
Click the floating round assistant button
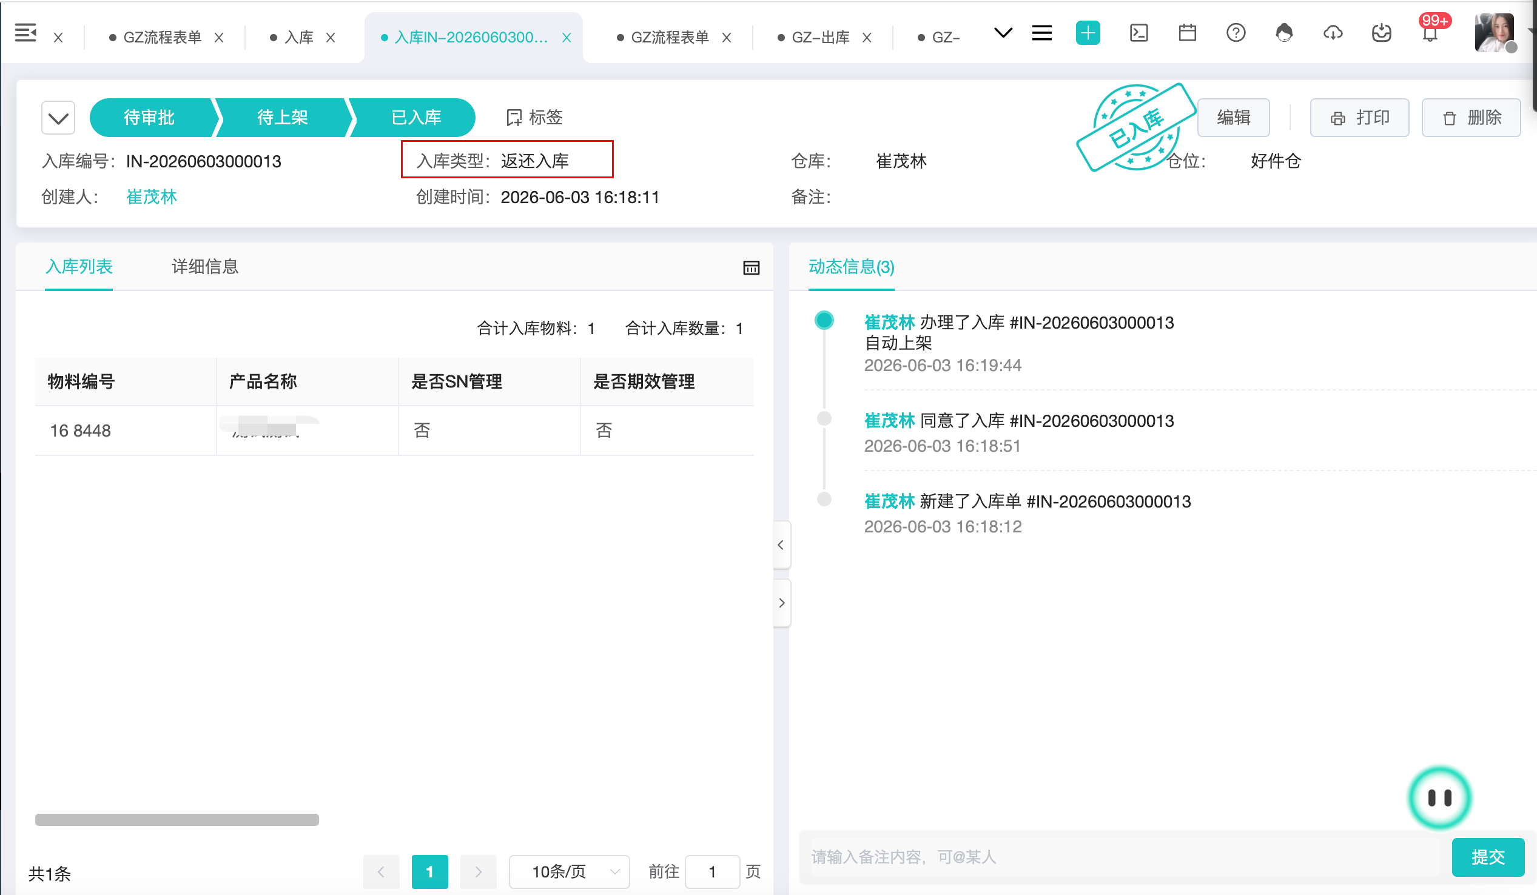coord(1439,798)
